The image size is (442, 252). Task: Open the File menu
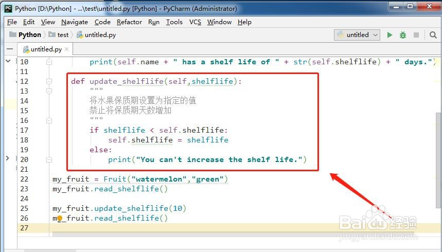12,22
